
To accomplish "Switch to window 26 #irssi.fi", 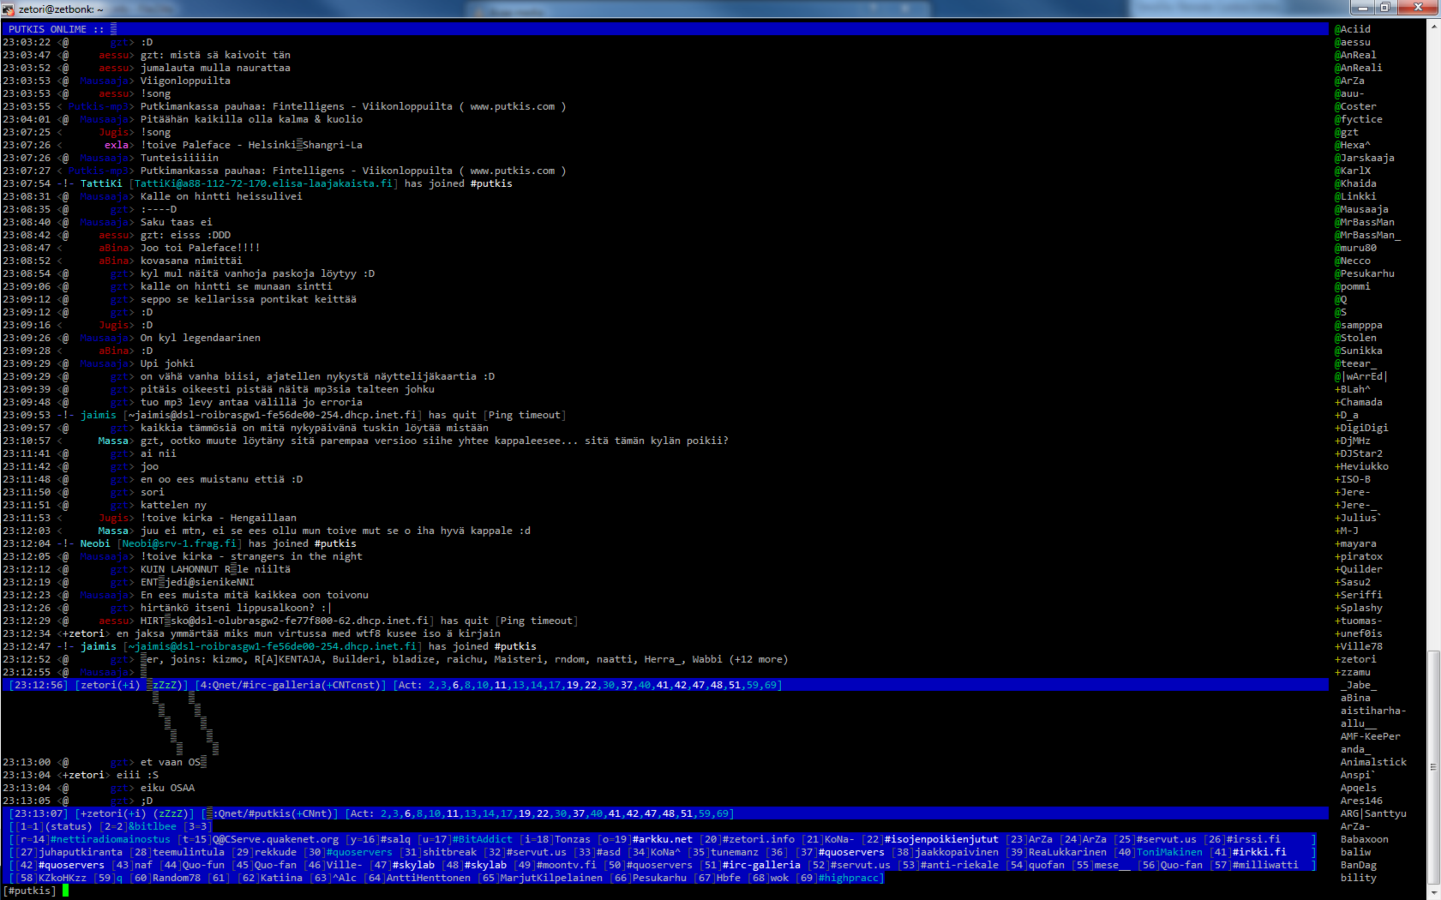I will (1252, 839).
